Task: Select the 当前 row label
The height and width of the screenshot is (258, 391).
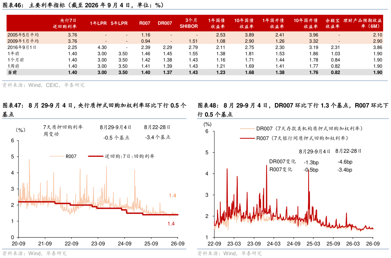Action: [x=12, y=72]
